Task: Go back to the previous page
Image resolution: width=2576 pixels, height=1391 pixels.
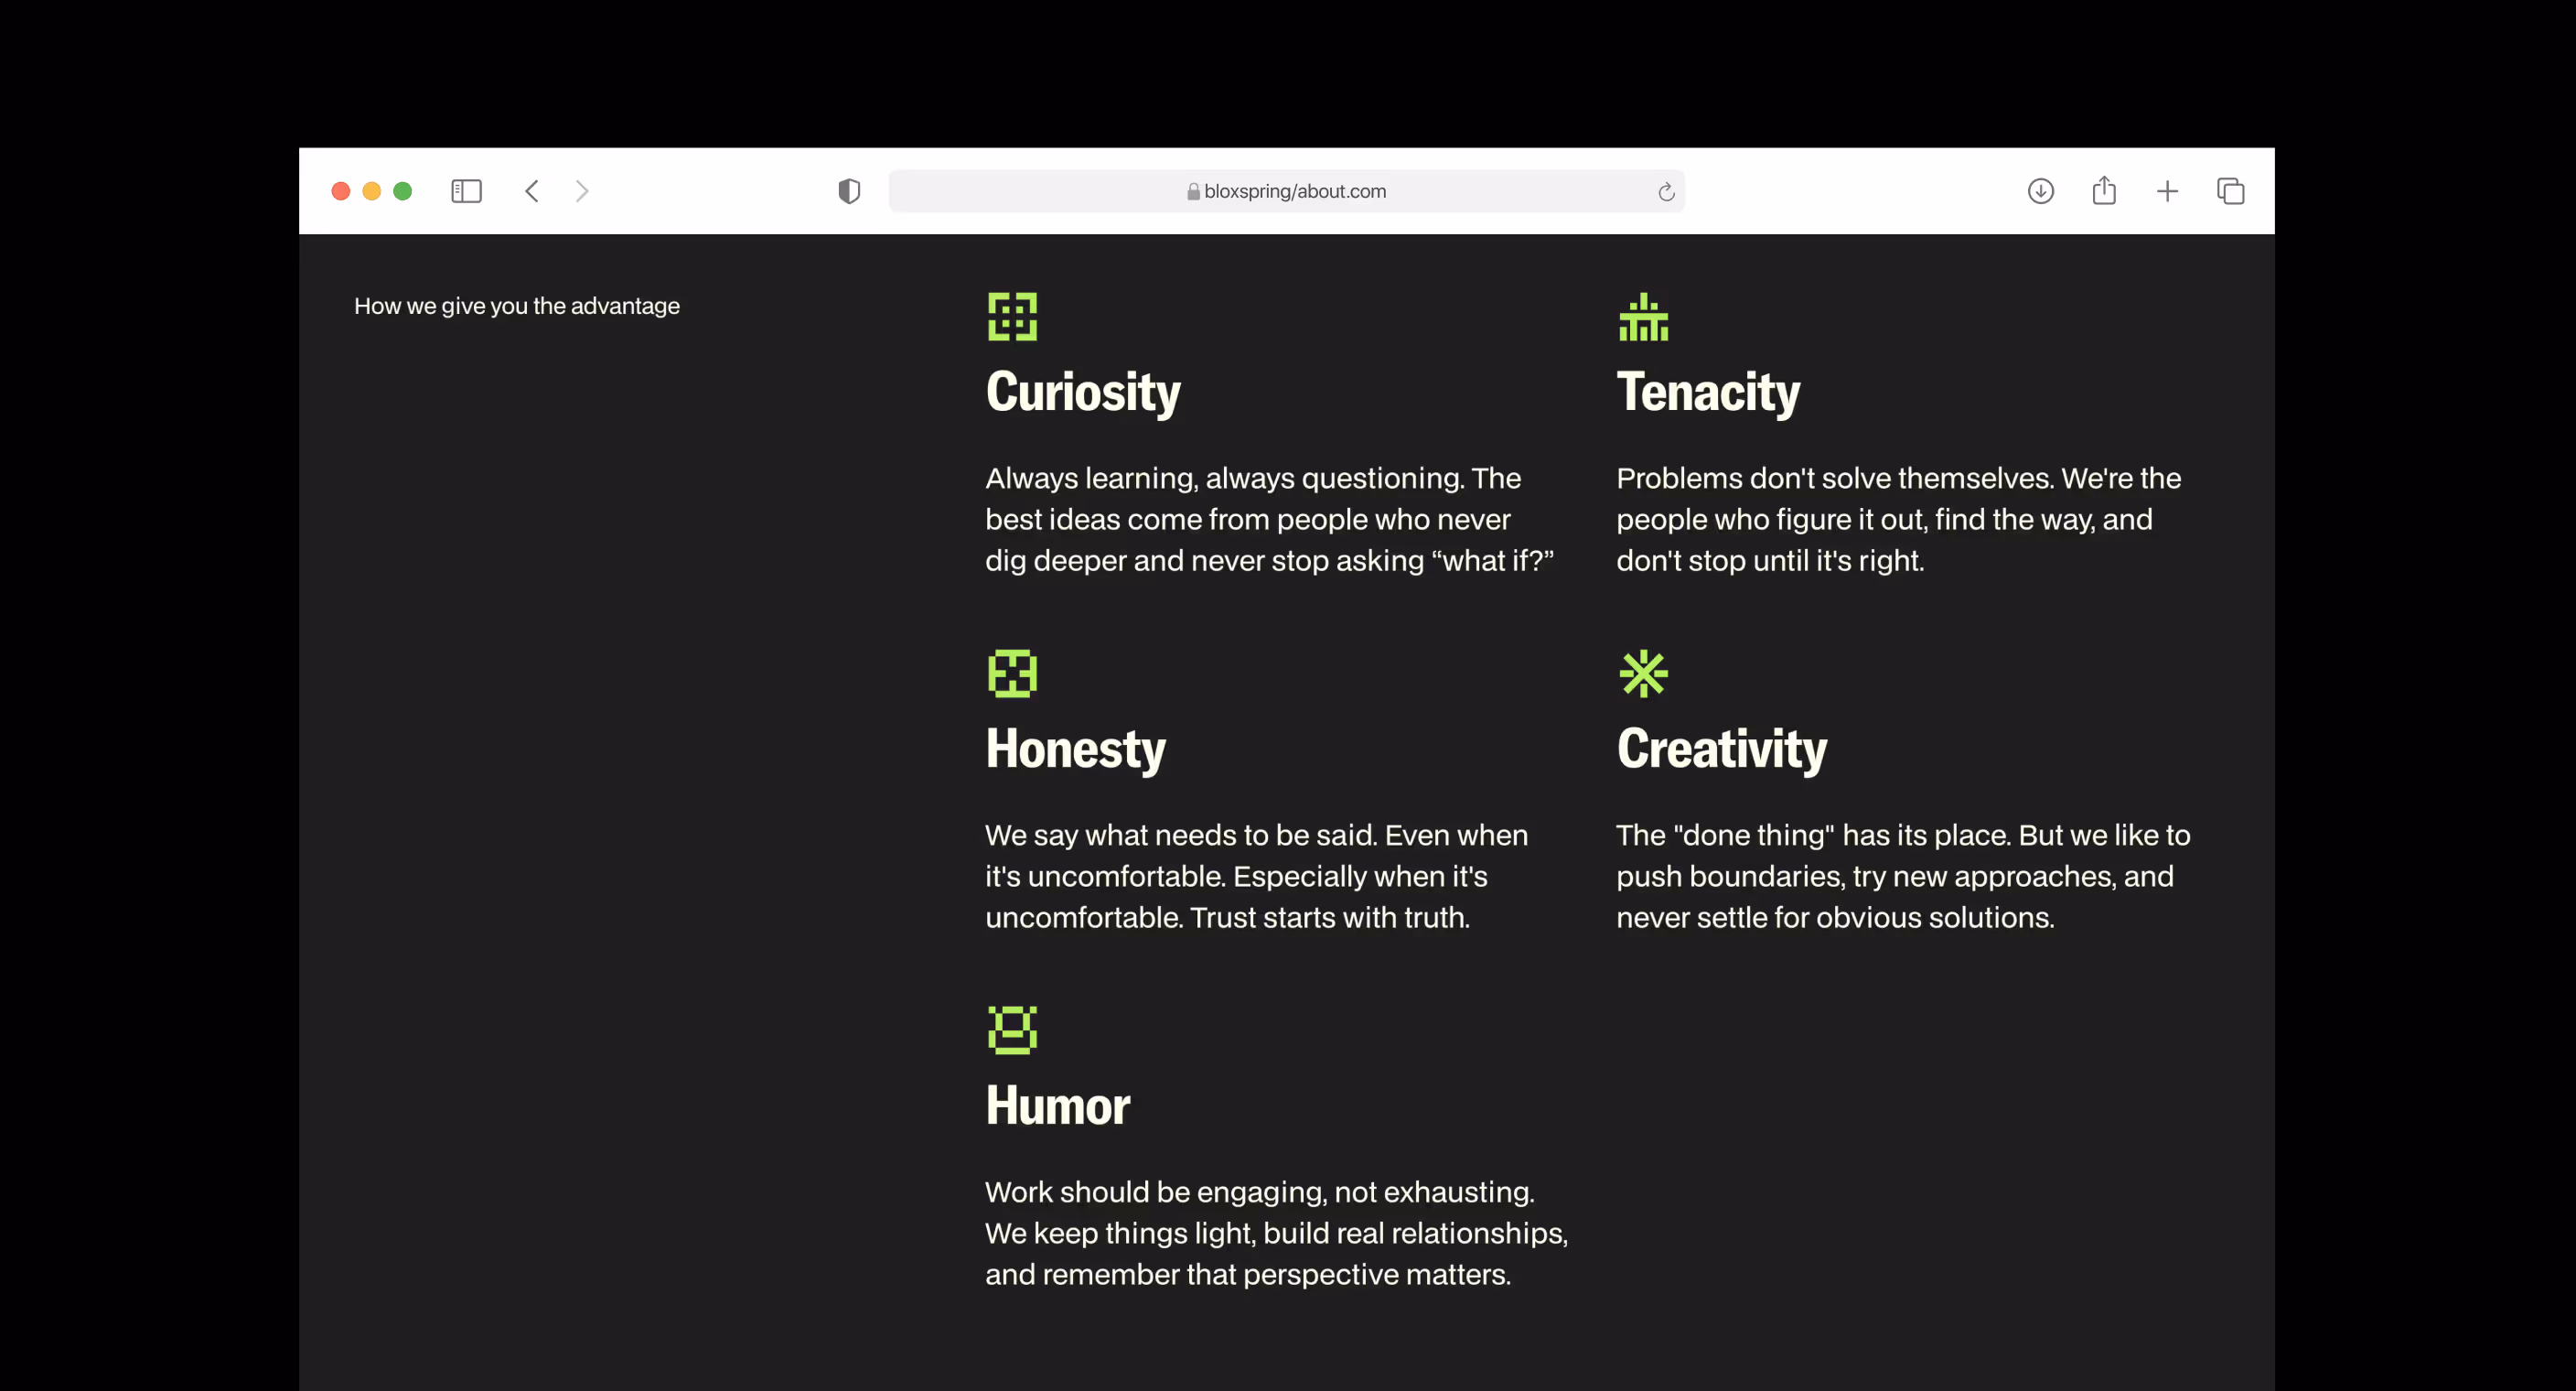Action: click(x=532, y=191)
